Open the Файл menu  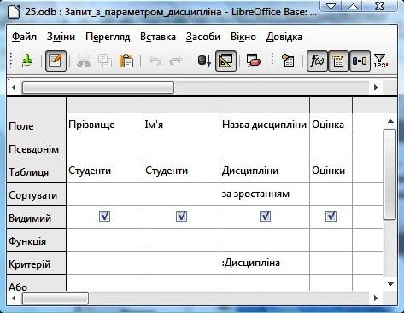[x=24, y=37]
